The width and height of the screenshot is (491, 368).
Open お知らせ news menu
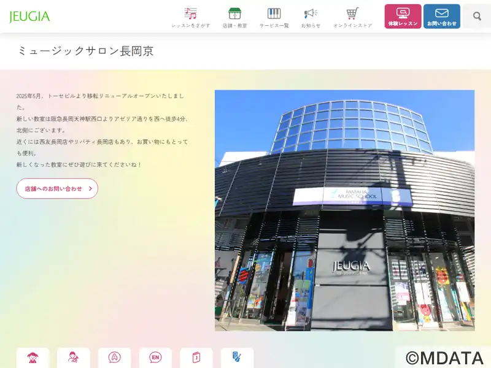[311, 18]
